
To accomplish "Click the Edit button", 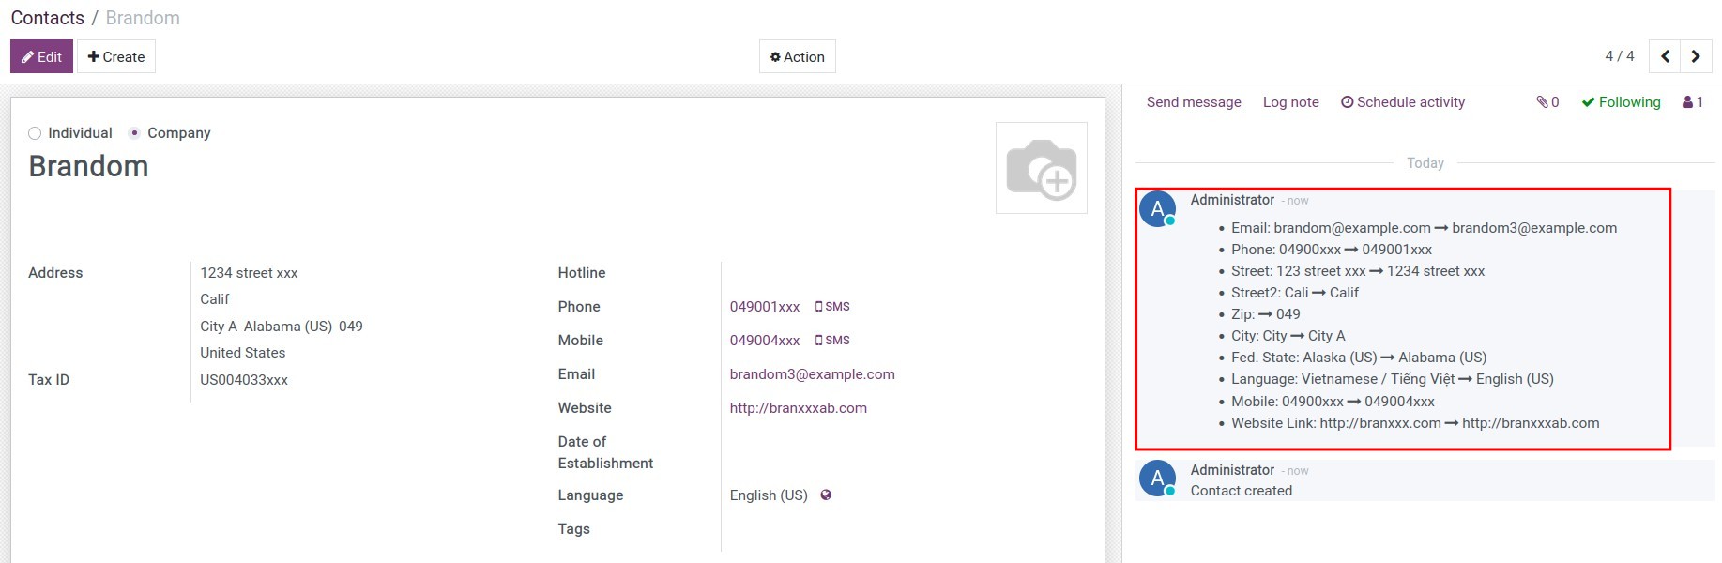I will [x=41, y=57].
